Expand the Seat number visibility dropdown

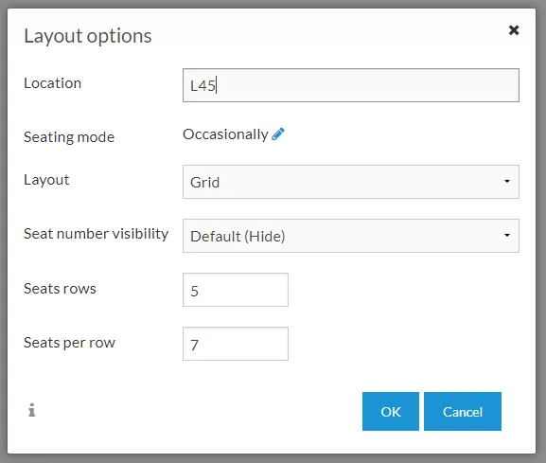351,236
